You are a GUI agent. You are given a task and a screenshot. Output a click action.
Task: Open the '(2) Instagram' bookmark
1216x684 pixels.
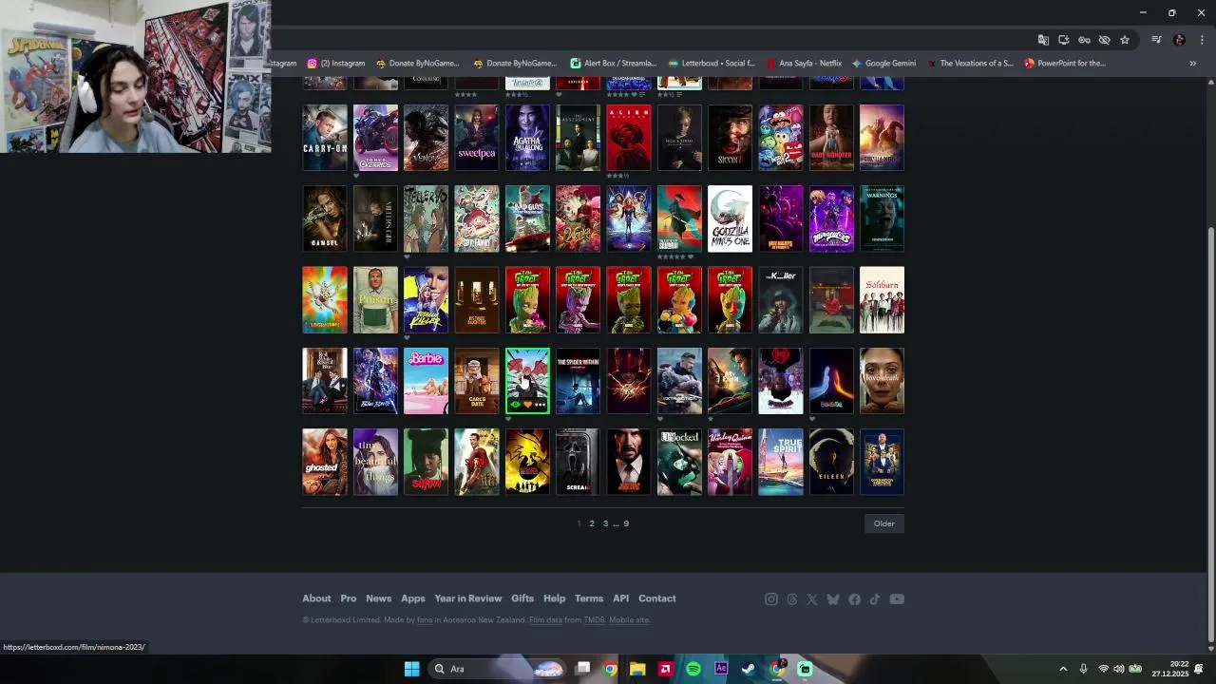[336, 64]
